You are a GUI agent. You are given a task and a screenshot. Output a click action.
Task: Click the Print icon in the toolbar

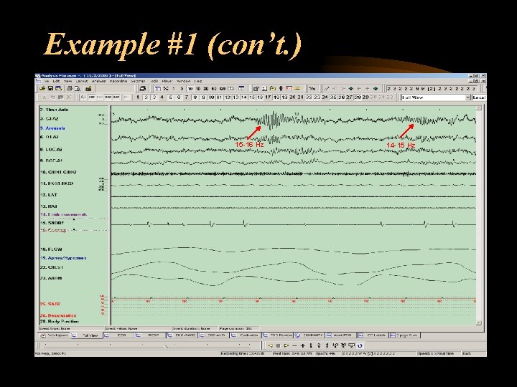coord(69,89)
